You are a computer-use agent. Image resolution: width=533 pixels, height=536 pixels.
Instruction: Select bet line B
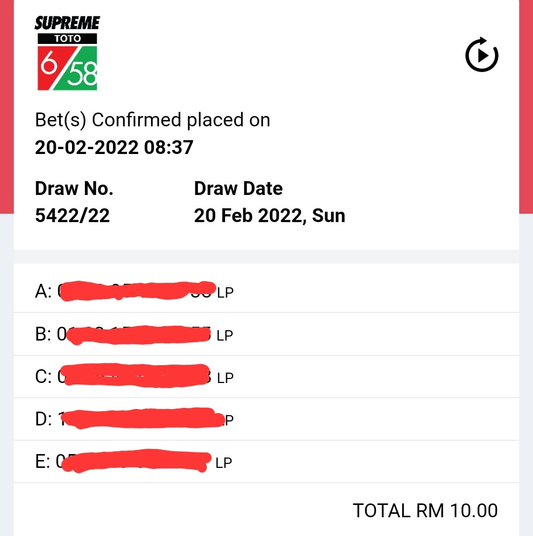[266, 334]
